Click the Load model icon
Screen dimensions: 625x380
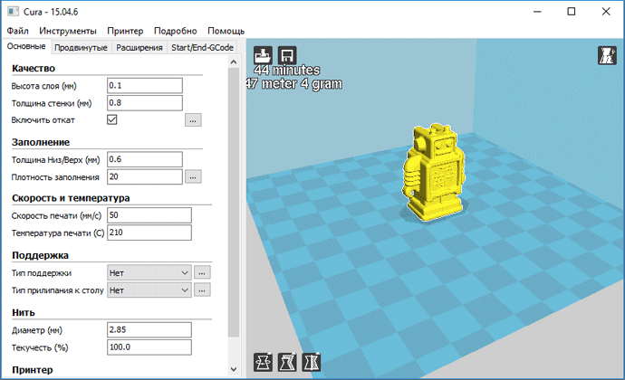[x=263, y=55]
